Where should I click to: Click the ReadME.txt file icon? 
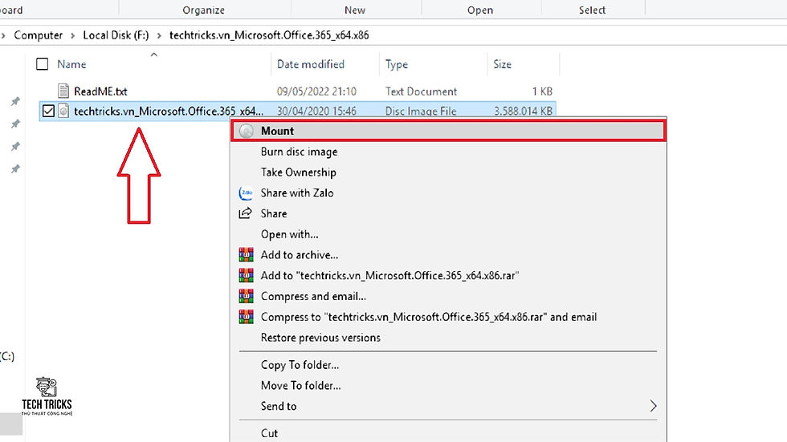pyautogui.click(x=63, y=91)
